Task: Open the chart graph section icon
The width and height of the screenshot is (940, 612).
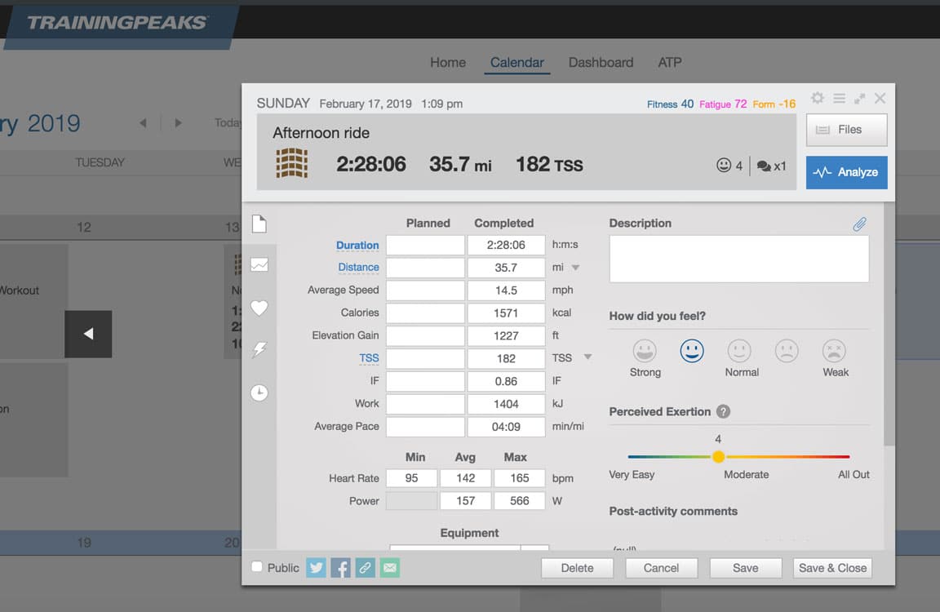Action: [259, 264]
